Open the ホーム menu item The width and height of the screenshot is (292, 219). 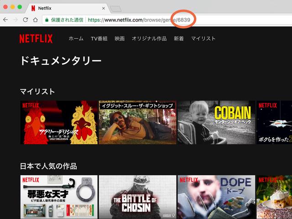76,38
